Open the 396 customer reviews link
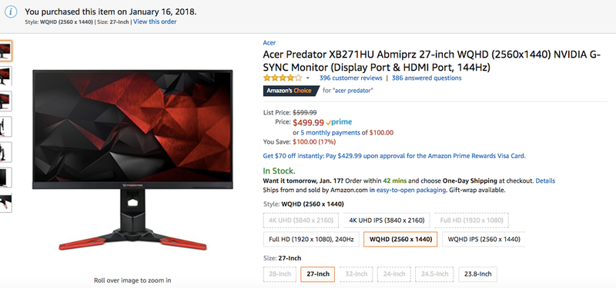616x288 pixels. click(x=351, y=78)
